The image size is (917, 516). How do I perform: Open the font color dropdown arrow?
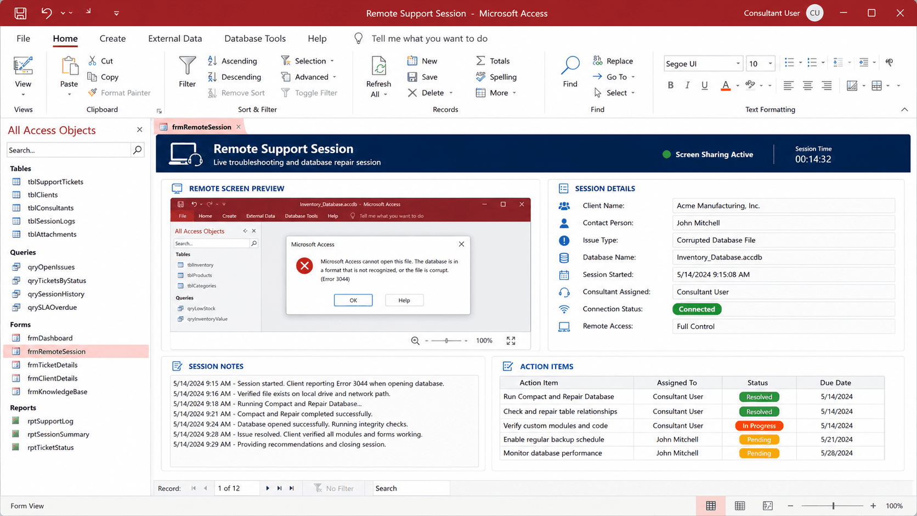coord(738,86)
